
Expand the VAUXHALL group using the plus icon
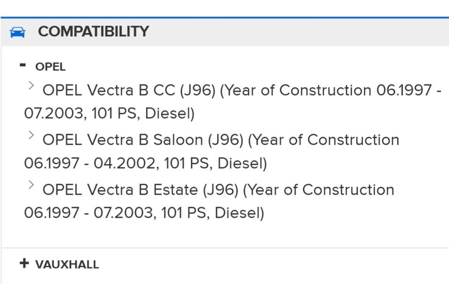[x=24, y=263]
